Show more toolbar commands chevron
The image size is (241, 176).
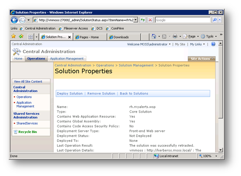(221, 35)
